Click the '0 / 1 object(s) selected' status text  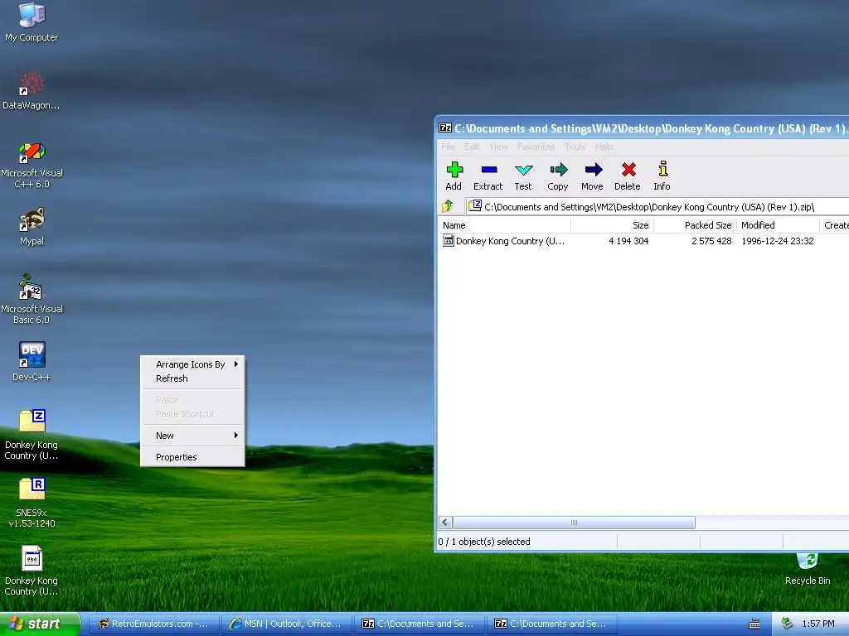pyautogui.click(x=484, y=542)
